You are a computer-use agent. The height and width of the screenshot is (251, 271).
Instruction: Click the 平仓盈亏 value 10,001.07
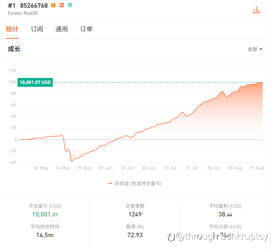click(x=45, y=215)
